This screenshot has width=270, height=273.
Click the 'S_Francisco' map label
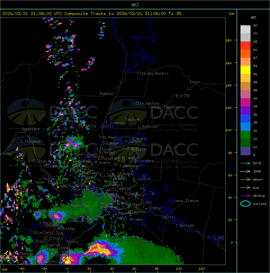tap(116, 123)
